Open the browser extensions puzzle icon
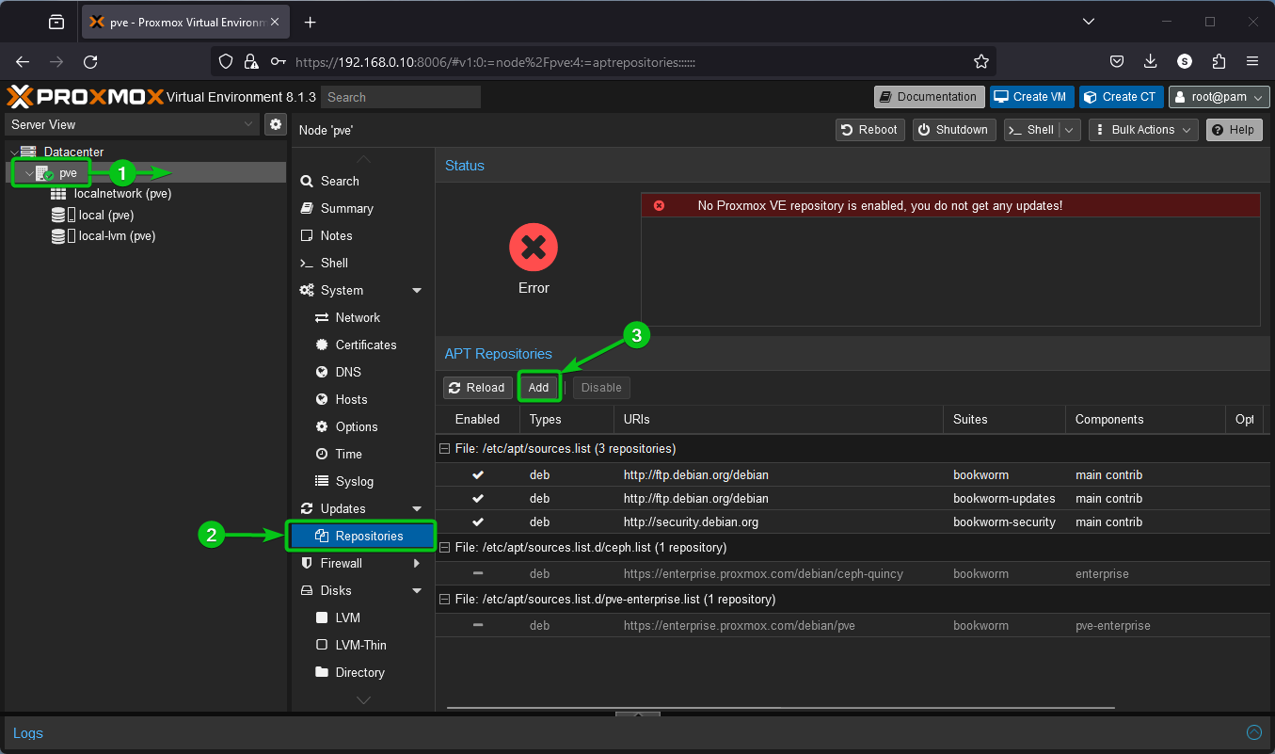 (1219, 62)
